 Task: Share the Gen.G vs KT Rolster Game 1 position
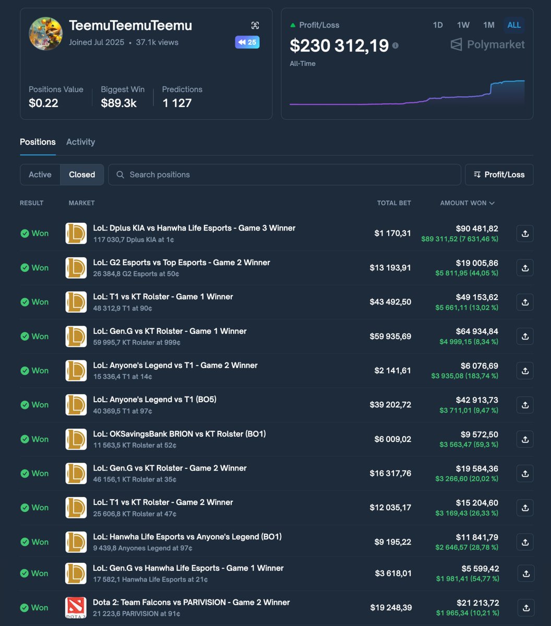(525, 336)
